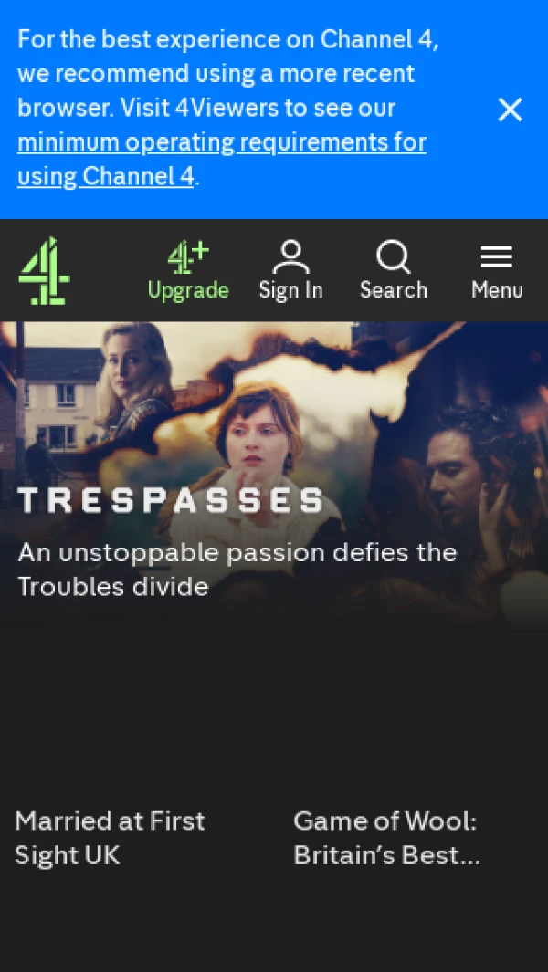Open the TRESPASSES title in hero banner
This screenshot has height=972, width=548.
point(171,500)
